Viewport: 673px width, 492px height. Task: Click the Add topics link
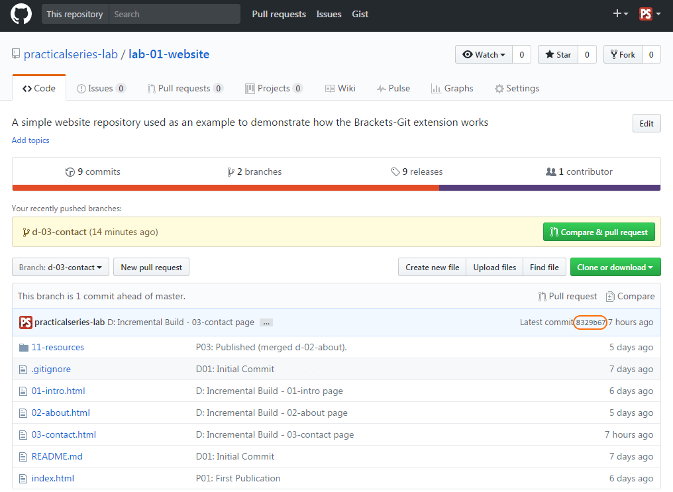pyautogui.click(x=30, y=140)
